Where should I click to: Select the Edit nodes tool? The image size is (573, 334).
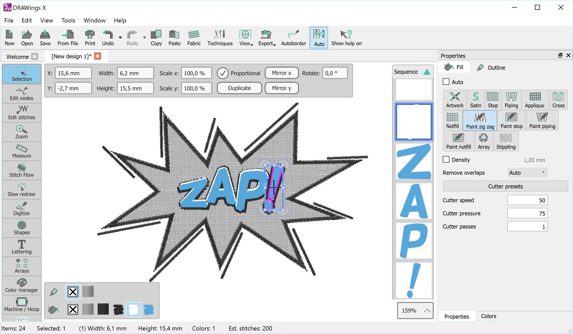[22, 94]
